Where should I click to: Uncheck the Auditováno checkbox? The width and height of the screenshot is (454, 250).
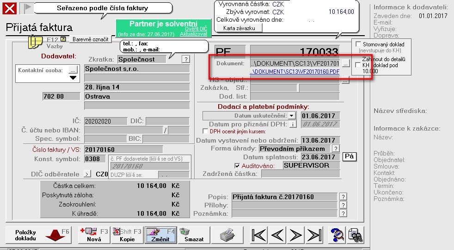(x=237, y=166)
